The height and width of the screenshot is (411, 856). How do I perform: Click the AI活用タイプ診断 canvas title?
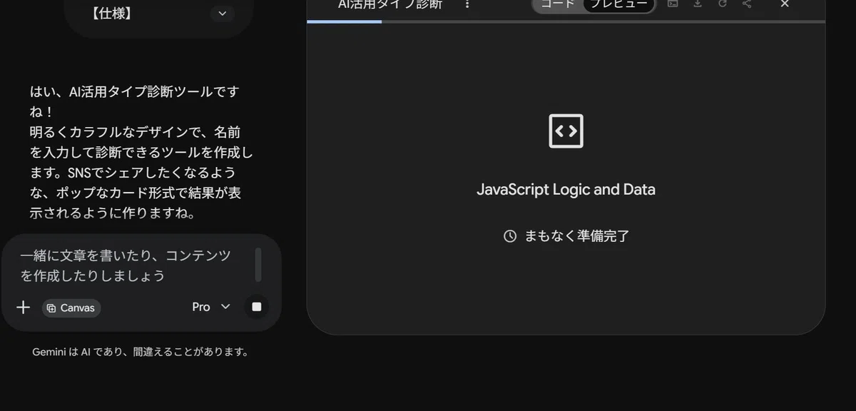pos(390,4)
